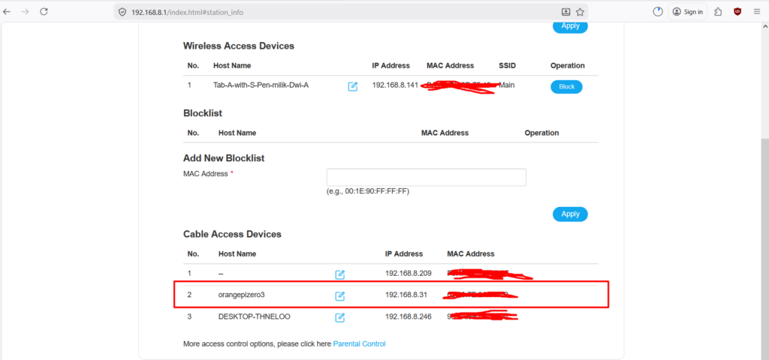Screen dimensions: 769x360
Task: Open the extensions puzzle icon
Action: tap(719, 12)
